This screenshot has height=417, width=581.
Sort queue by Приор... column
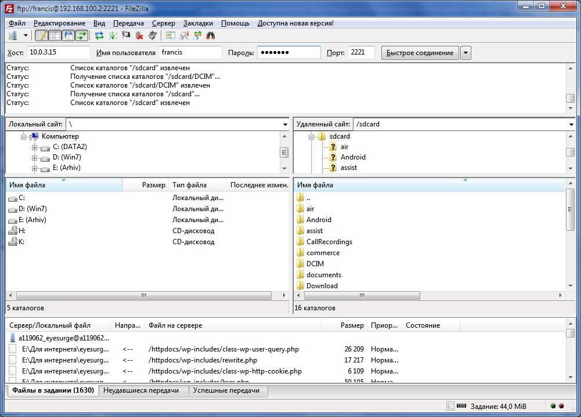[x=384, y=325]
